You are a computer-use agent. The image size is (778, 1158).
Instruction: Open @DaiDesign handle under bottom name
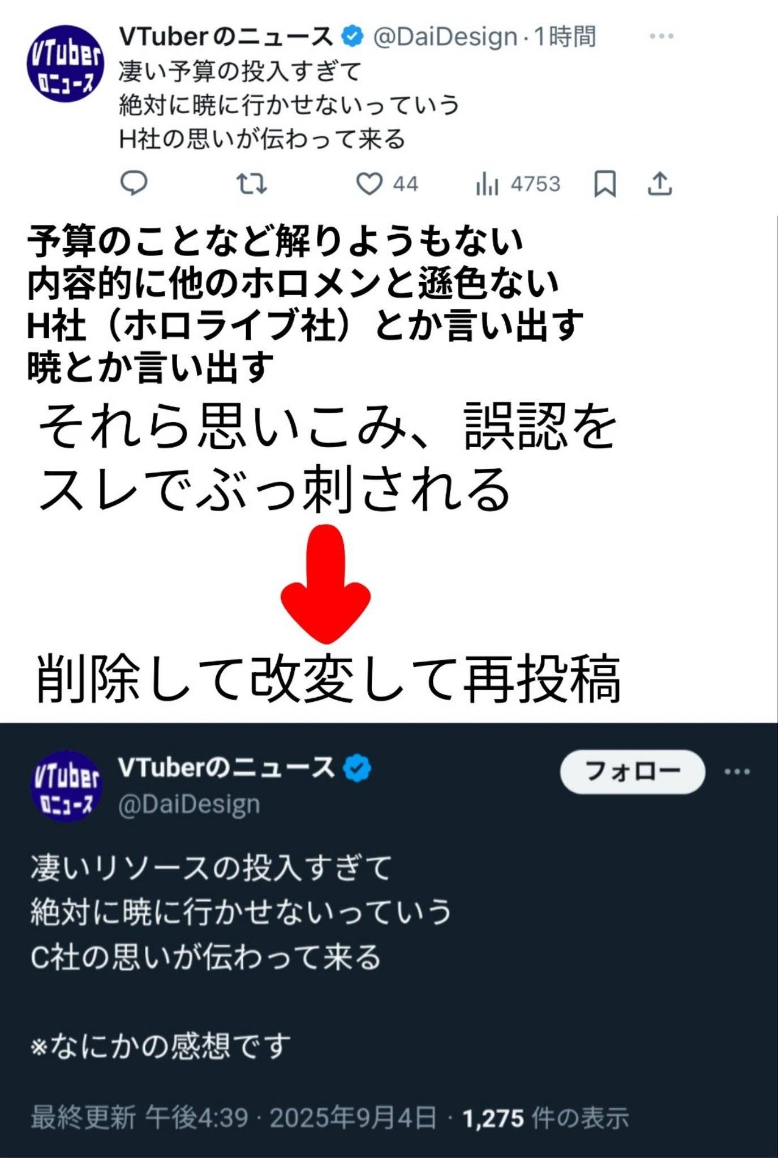tap(189, 804)
